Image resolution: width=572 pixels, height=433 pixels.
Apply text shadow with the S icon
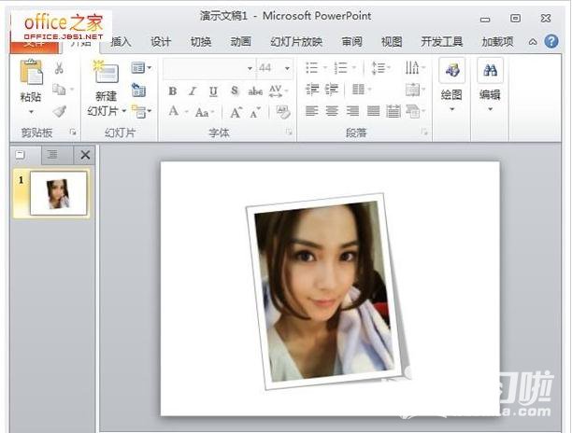[234, 91]
